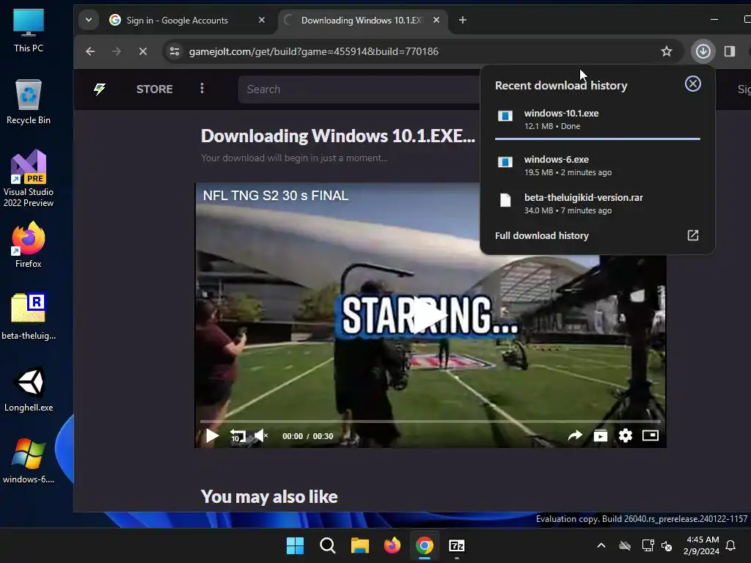Image resolution: width=751 pixels, height=563 pixels.
Task: Show hidden system tray icons
Action: pos(601,545)
